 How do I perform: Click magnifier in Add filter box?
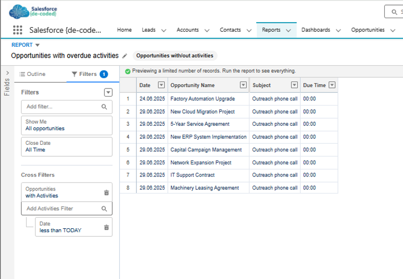tap(104, 107)
